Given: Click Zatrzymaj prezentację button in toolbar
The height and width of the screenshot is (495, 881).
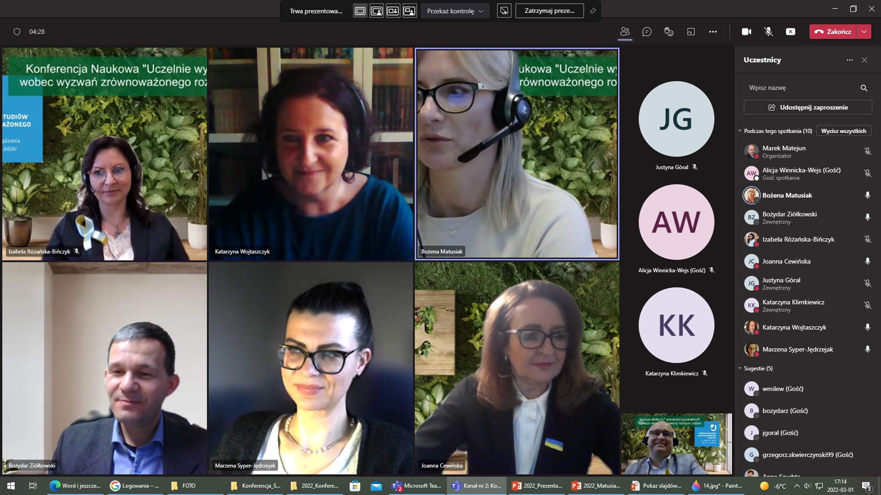Looking at the screenshot, I should pyautogui.click(x=547, y=10).
